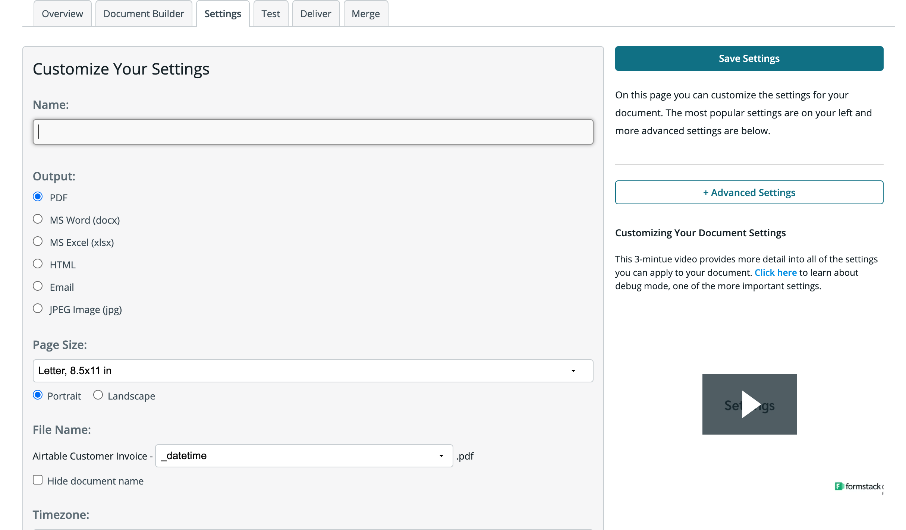
Task: Play the Settings tutorial video
Action: click(x=749, y=404)
